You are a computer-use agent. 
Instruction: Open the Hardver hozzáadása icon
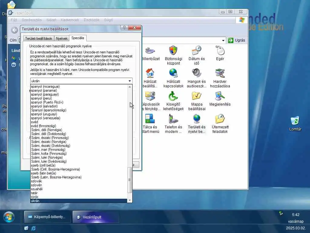click(220, 78)
